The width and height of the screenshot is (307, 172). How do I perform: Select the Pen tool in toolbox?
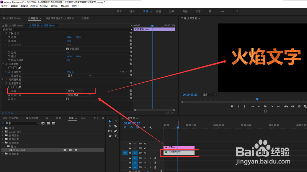coord(115,131)
